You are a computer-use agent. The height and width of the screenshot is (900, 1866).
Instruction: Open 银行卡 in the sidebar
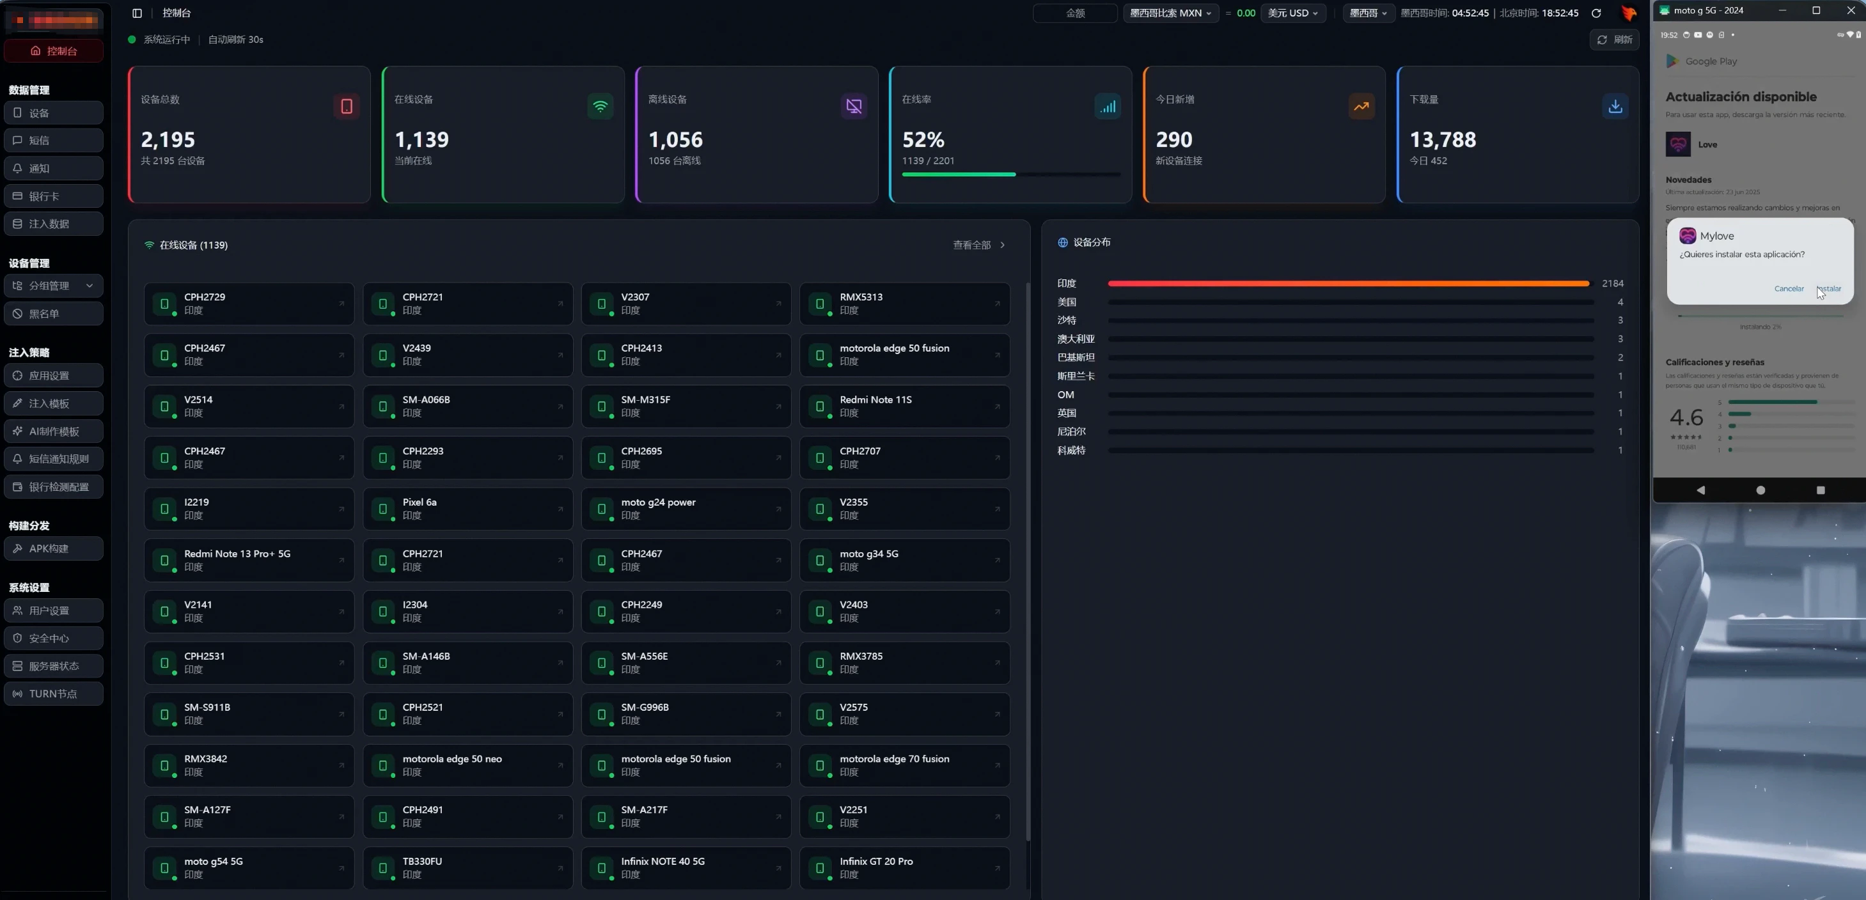pos(54,196)
